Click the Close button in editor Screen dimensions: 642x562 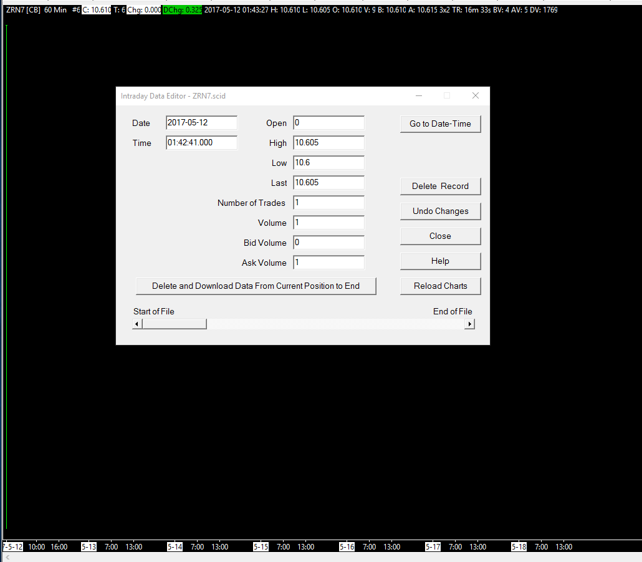(x=440, y=236)
